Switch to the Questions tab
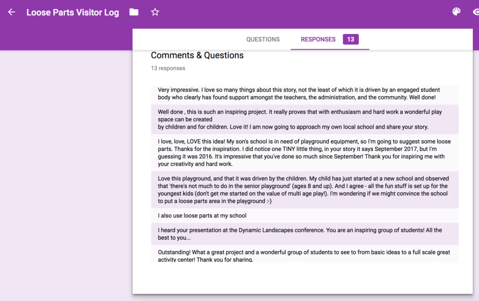Screen dimensions: 479x301 coord(263,39)
